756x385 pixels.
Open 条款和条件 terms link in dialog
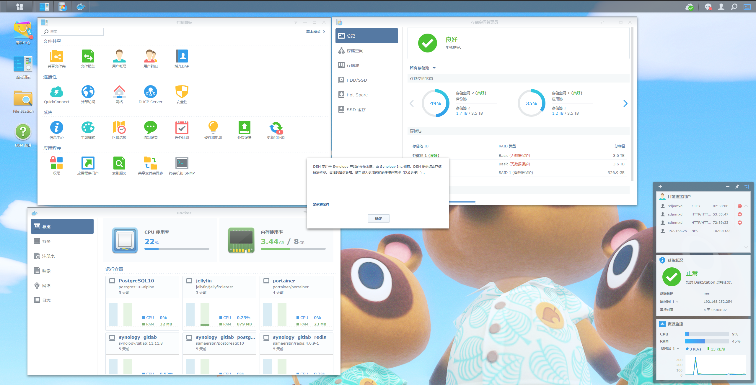coord(321,204)
